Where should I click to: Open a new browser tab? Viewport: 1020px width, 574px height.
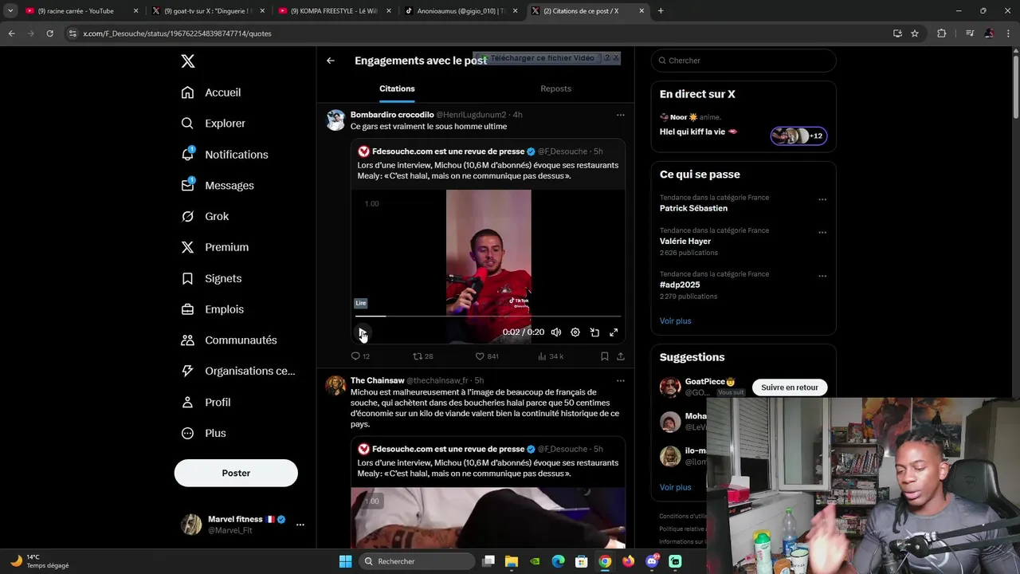click(x=661, y=11)
